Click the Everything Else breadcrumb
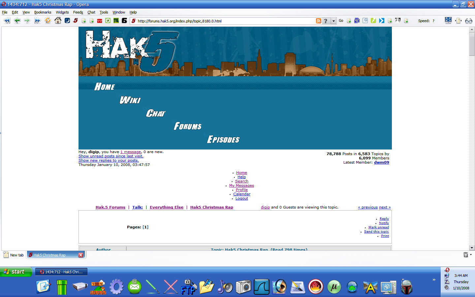 (x=167, y=207)
